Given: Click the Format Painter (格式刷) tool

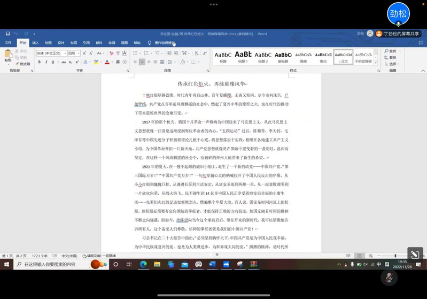Looking at the screenshot, I should [x=24, y=64].
